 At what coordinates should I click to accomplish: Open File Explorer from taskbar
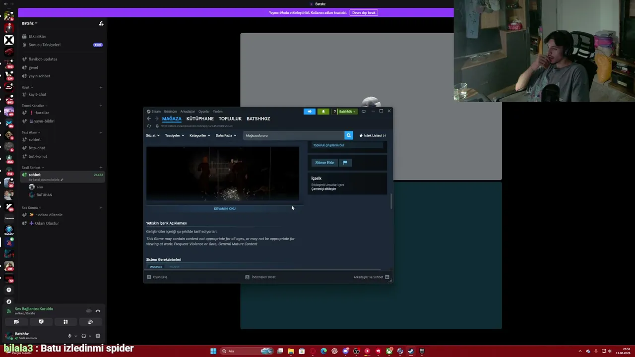pyautogui.click(x=291, y=351)
